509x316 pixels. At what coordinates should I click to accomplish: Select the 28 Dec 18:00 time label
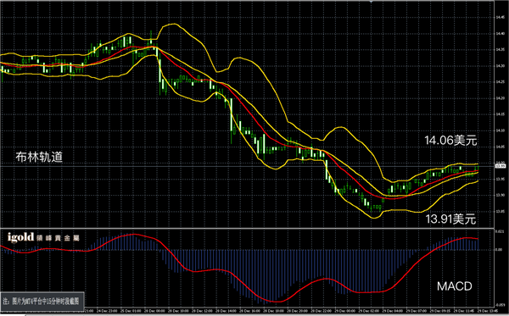pyautogui.click(x=274, y=311)
